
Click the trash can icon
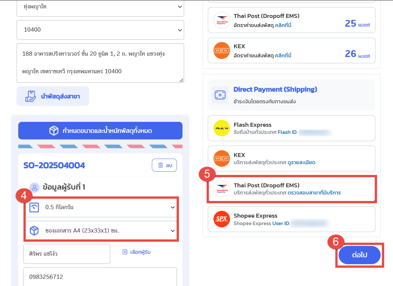(x=160, y=165)
